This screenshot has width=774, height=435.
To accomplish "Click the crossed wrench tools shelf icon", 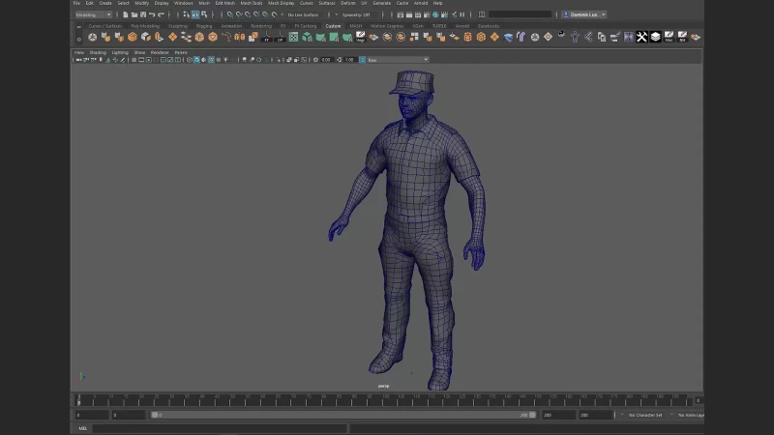I will 641,37.
